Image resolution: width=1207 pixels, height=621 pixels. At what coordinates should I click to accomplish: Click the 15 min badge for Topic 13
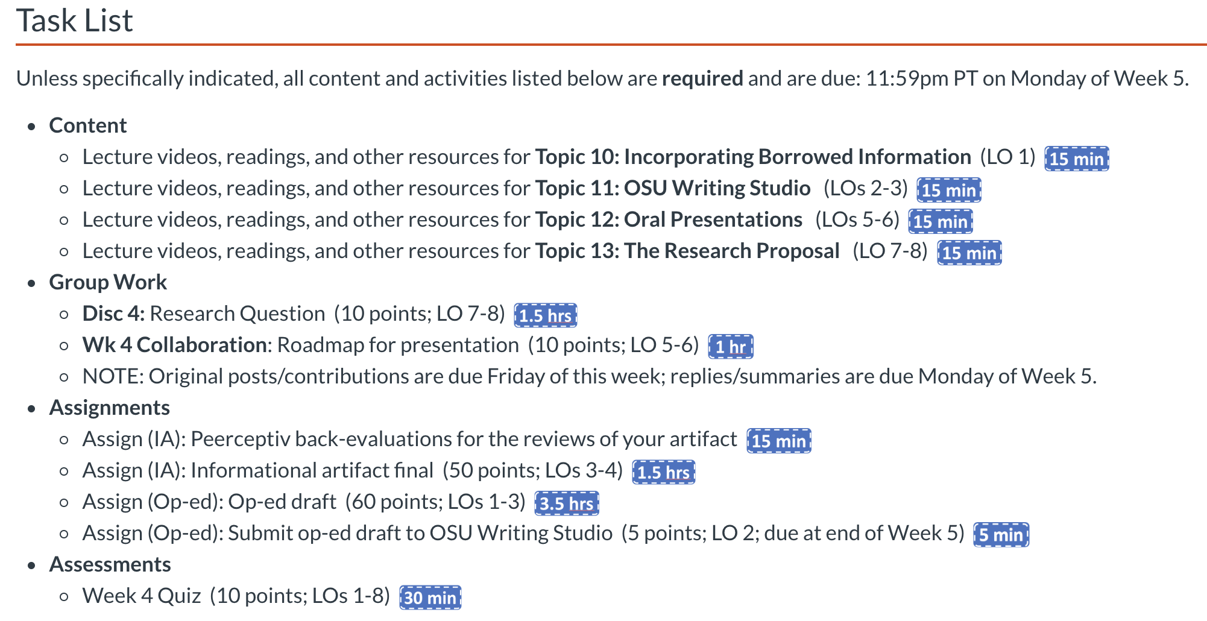pos(969,253)
